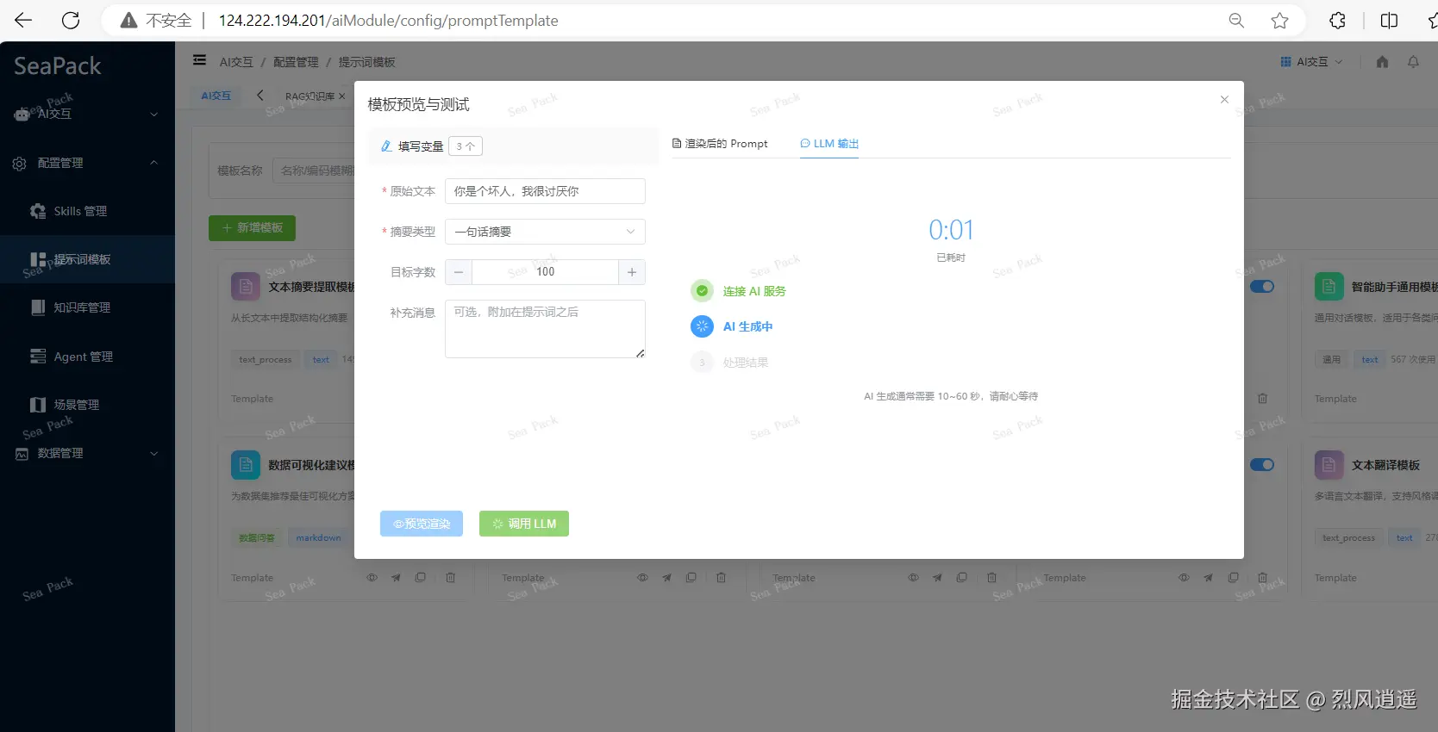1438x732 pixels.
Task: Zoom the page with the magnifier icon
Action: (x=1236, y=21)
